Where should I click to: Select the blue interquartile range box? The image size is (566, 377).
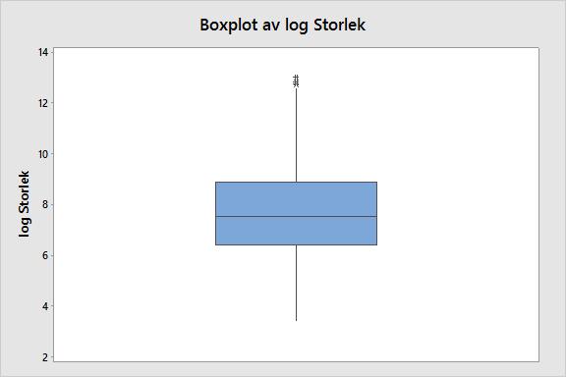pyautogui.click(x=297, y=214)
